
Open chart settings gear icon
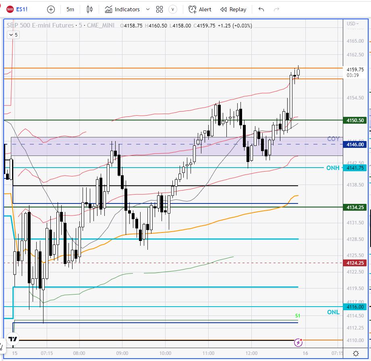(x=356, y=353)
